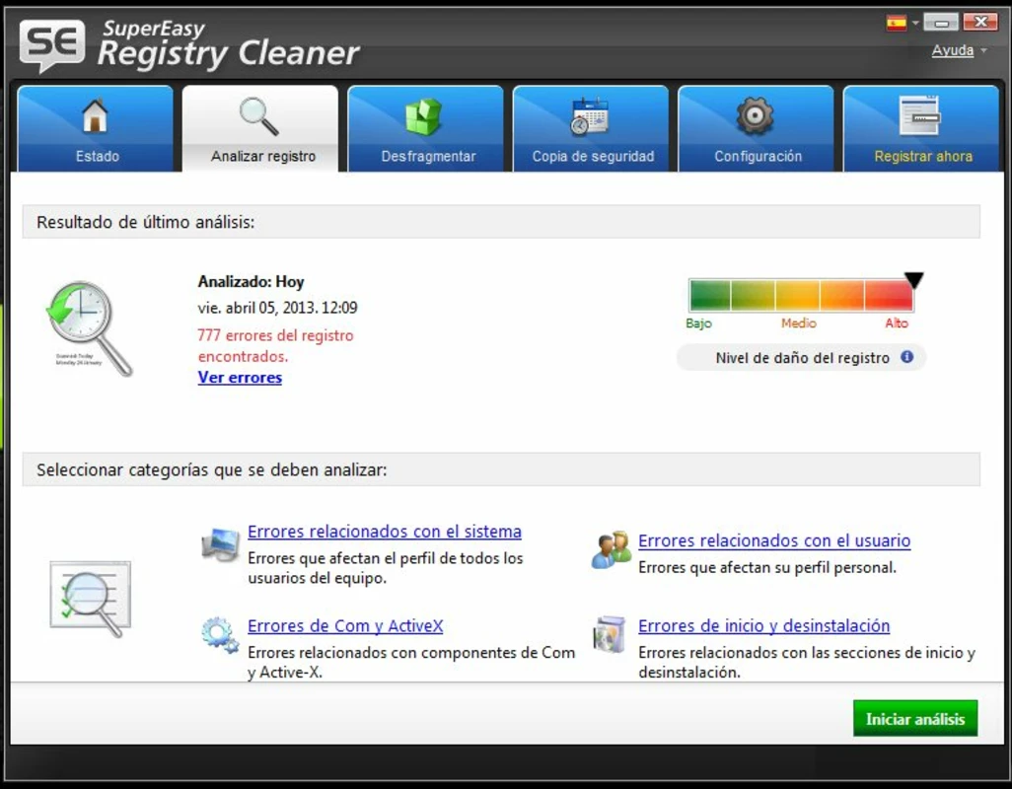The height and width of the screenshot is (789, 1012).
Task: Open Errores relacionados con el sistema link
Action: (385, 532)
